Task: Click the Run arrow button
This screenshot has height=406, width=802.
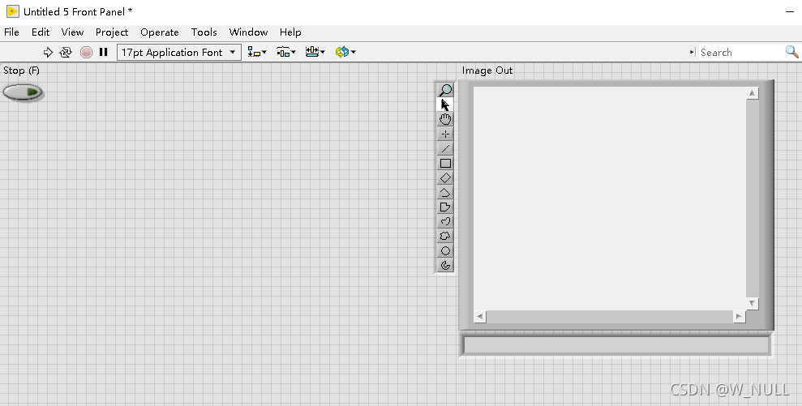Action: tap(48, 52)
